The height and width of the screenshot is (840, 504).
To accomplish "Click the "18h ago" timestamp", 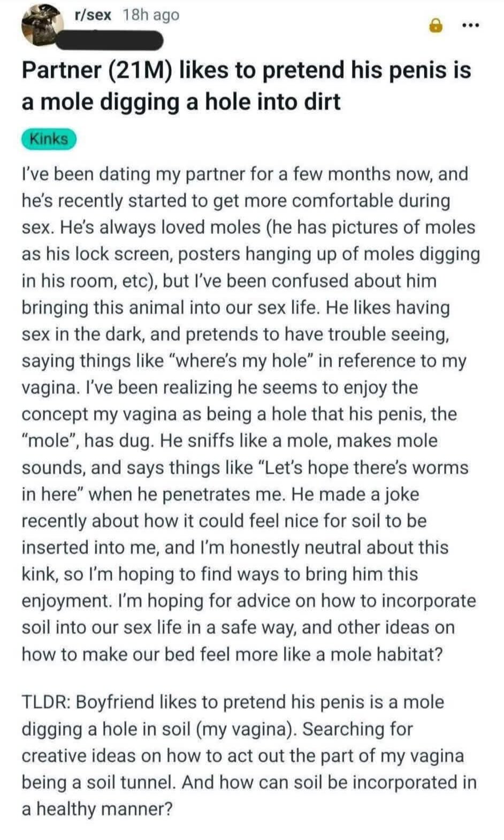I will 151,14.
